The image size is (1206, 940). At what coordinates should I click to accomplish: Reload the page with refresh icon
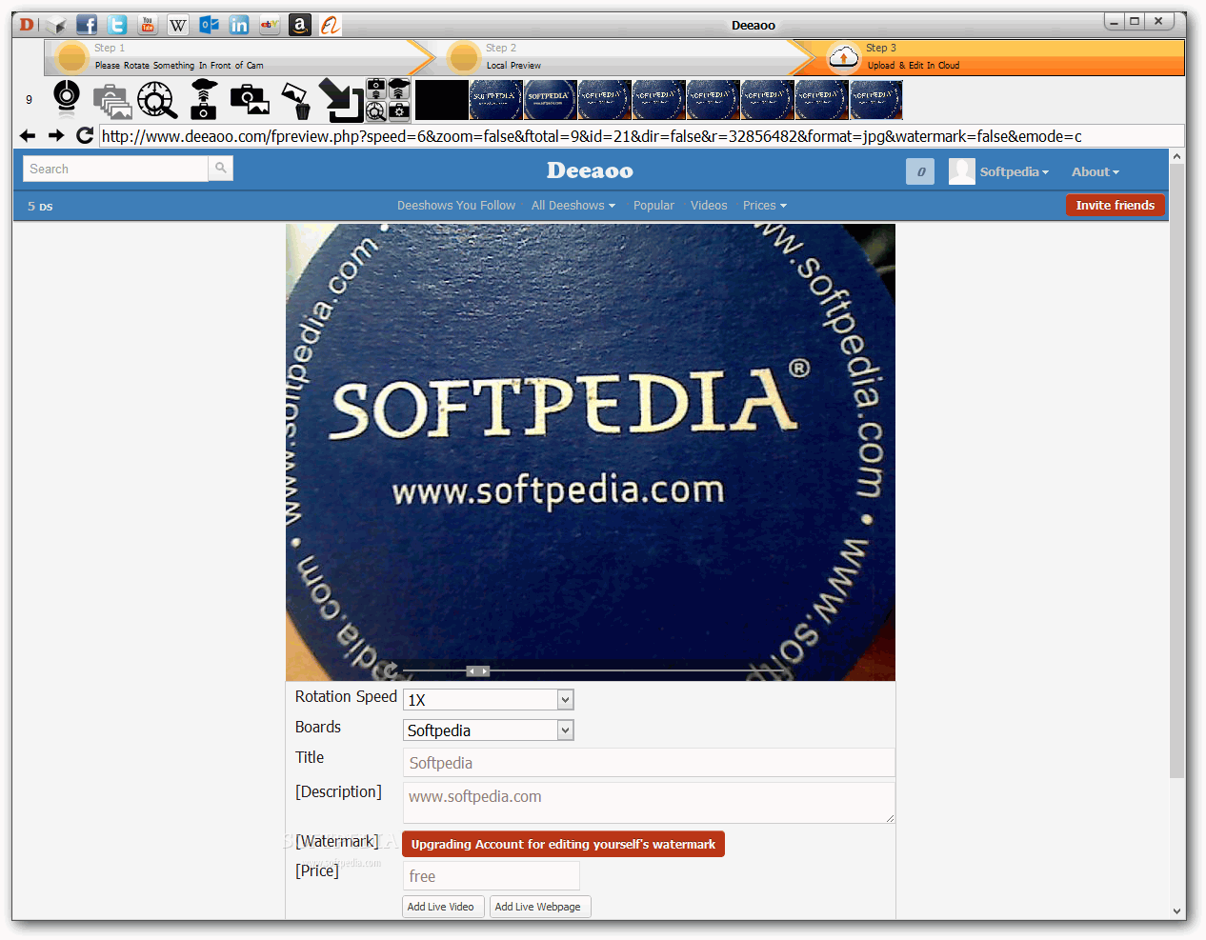[85, 135]
